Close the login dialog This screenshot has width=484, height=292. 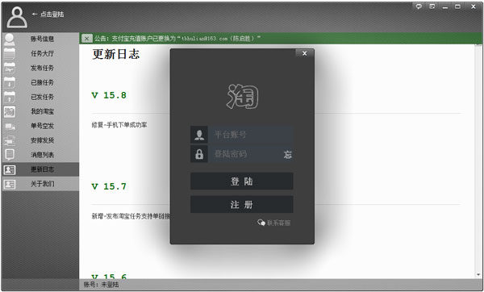coord(304,53)
